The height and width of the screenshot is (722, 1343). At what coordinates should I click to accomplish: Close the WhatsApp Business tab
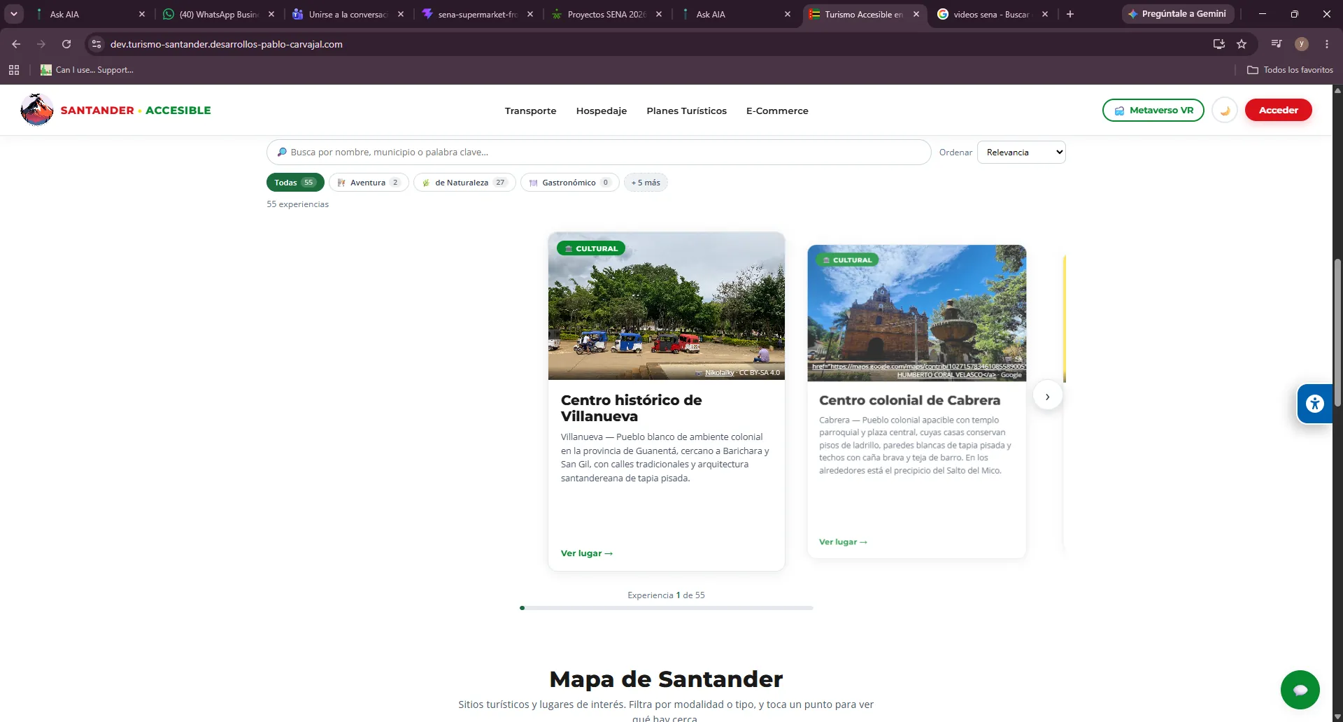pos(271,14)
